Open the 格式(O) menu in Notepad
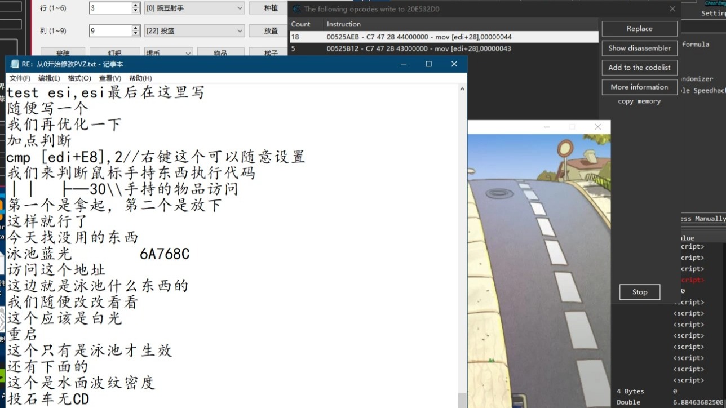The height and width of the screenshot is (408, 726). coord(79,78)
